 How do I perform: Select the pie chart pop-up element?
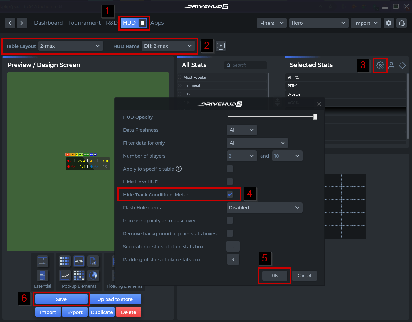point(93,275)
